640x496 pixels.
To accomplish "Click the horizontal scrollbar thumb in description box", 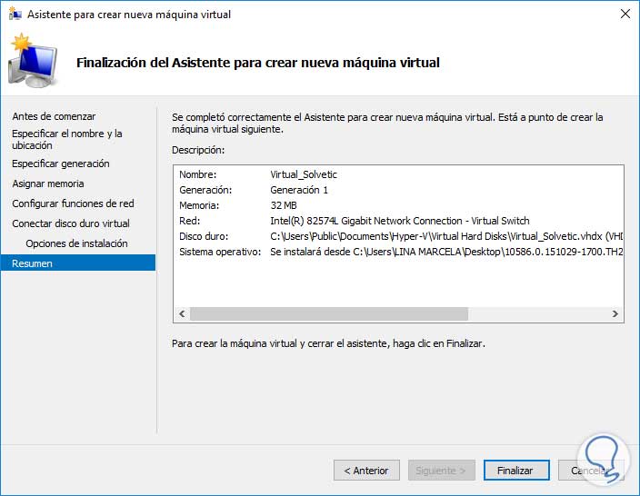I will tap(329, 313).
